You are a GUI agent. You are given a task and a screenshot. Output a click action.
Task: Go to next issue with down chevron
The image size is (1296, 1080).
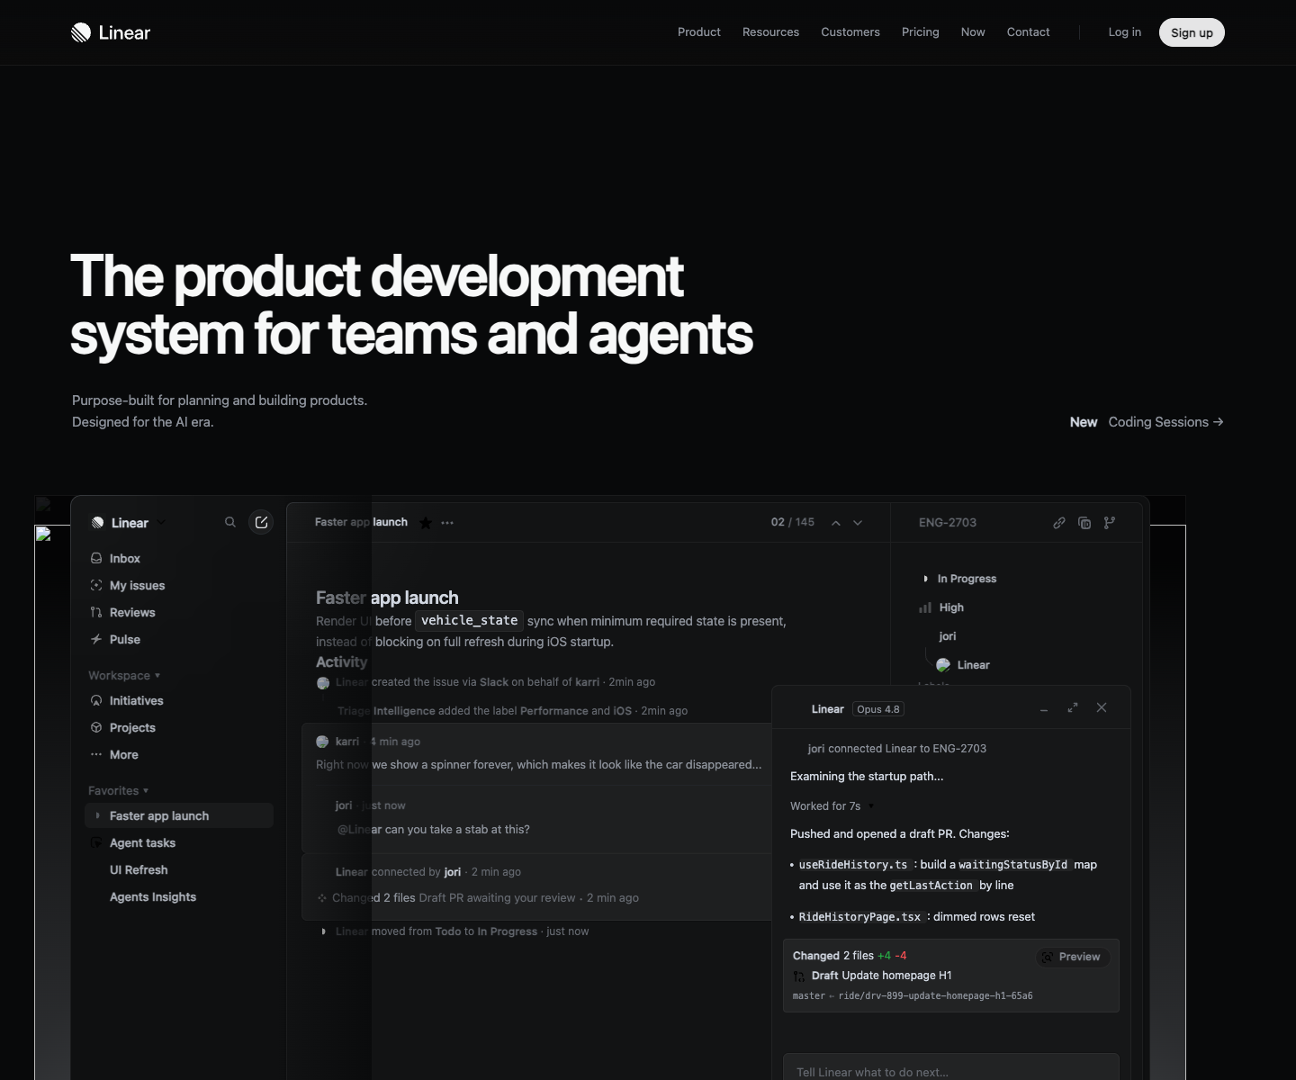click(x=858, y=523)
